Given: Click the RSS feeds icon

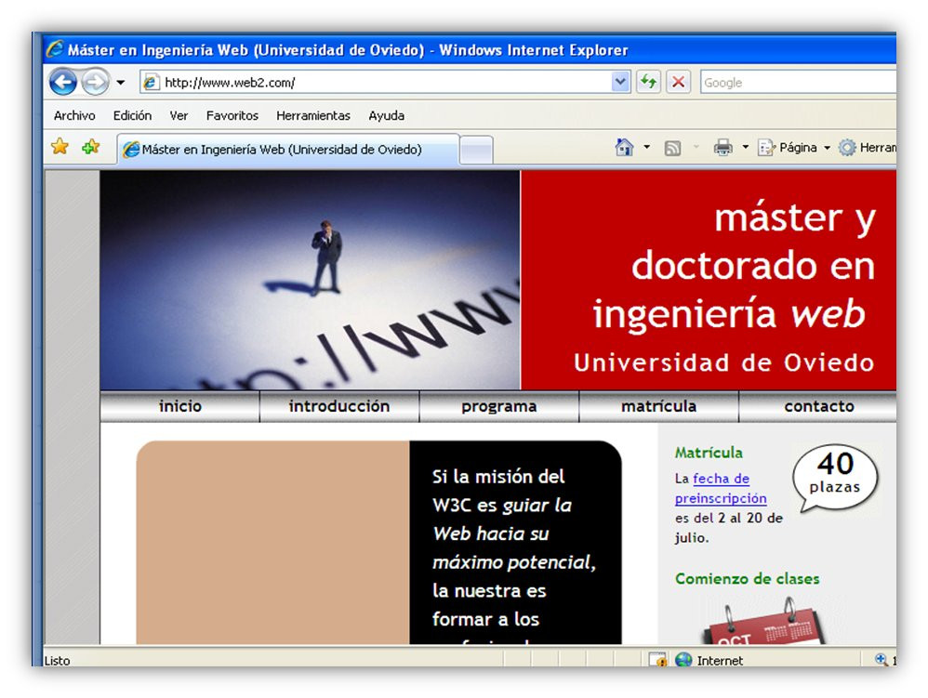Looking at the screenshot, I should (x=673, y=147).
